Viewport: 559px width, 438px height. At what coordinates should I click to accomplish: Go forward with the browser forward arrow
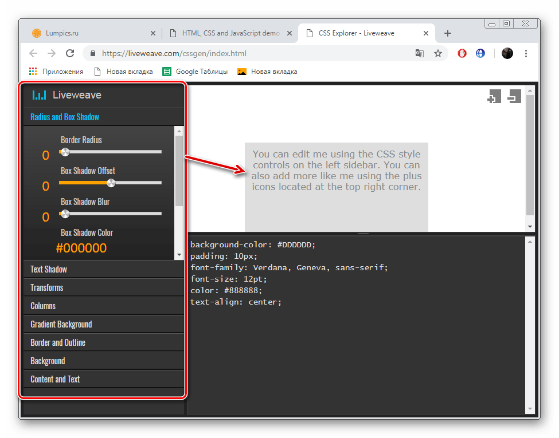pyautogui.click(x=52, y=53)
